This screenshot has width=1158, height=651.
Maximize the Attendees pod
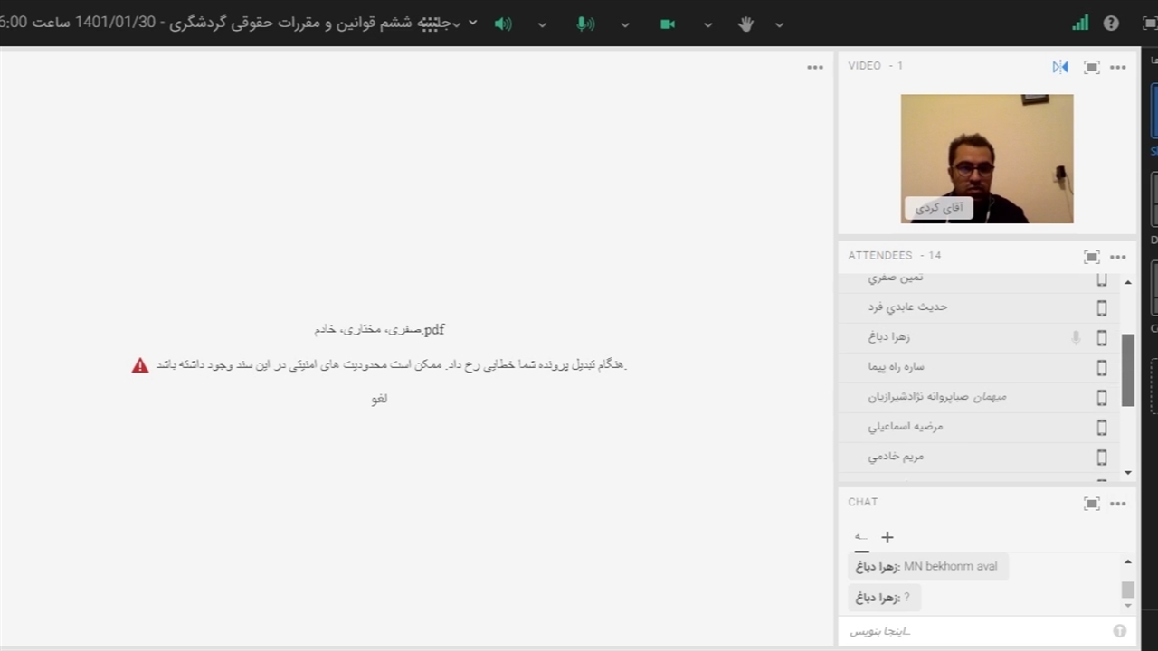point(1091,257)
